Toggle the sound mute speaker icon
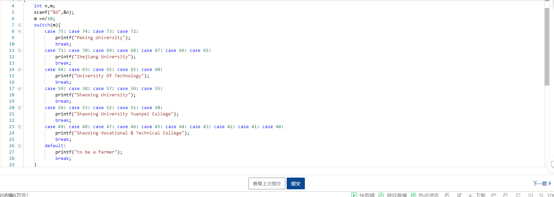Image resolution: width=554 pixels, height=197 pixels. (x=530, y=195)
